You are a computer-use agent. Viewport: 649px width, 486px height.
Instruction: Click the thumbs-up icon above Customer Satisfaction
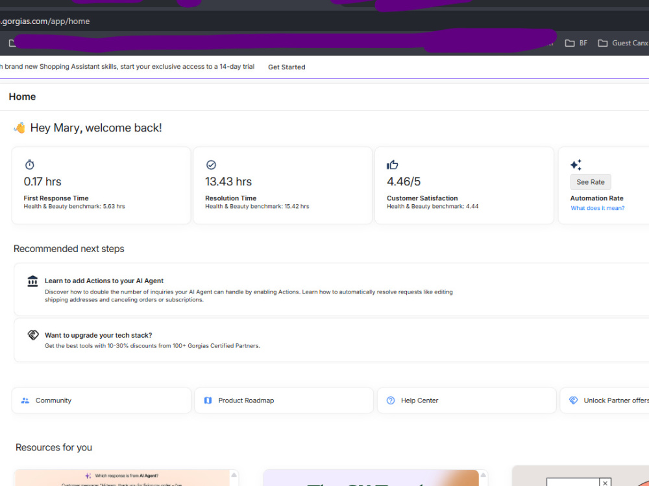(392, 165)
